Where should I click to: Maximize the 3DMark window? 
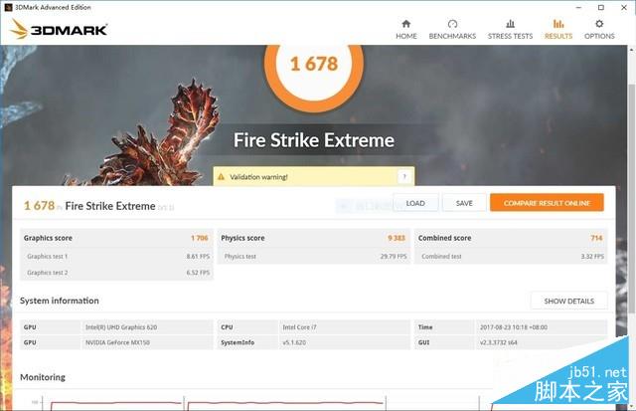(601, 7)
